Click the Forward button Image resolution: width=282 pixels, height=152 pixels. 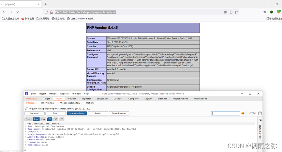[x=34, y=113]
